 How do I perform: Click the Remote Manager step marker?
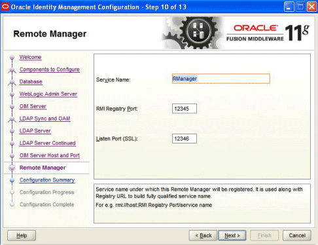point(12,168)
